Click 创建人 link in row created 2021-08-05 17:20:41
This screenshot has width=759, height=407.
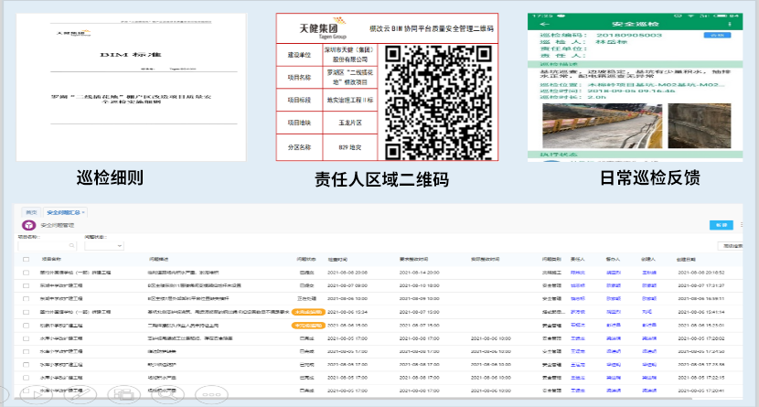coord(649,391)
